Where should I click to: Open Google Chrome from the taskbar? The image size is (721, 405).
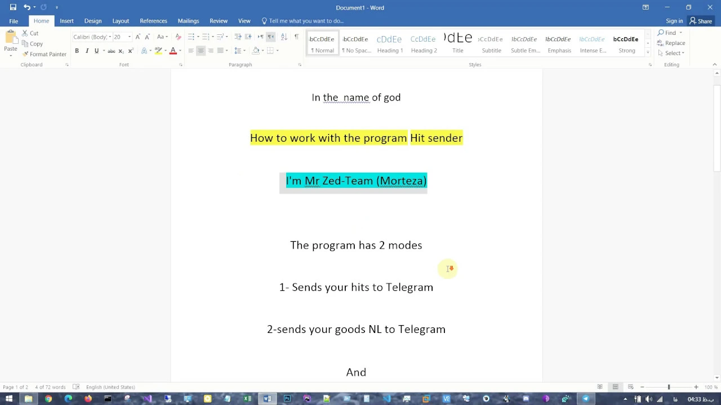[x=48, y=399]
